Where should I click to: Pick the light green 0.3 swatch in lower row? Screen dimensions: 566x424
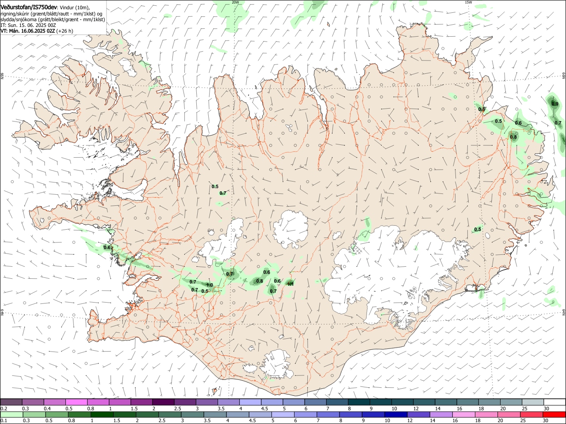click(x=34, y=415)
